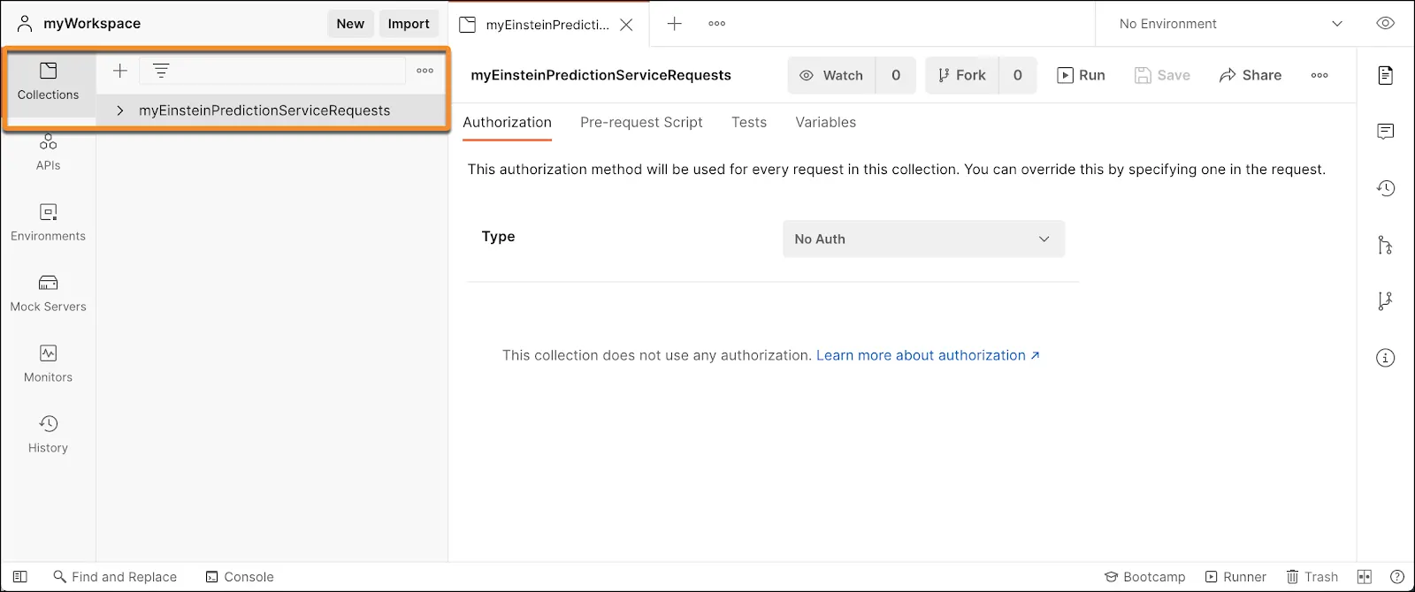Open pull requests icon in right sidebar
The image size is (1415, 592).
point(1386,245)
